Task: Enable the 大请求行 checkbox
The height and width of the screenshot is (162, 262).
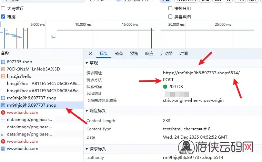Action: coord(3,9)
